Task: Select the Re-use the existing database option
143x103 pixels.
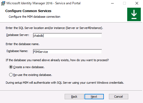Action: [x=11, y=75]
